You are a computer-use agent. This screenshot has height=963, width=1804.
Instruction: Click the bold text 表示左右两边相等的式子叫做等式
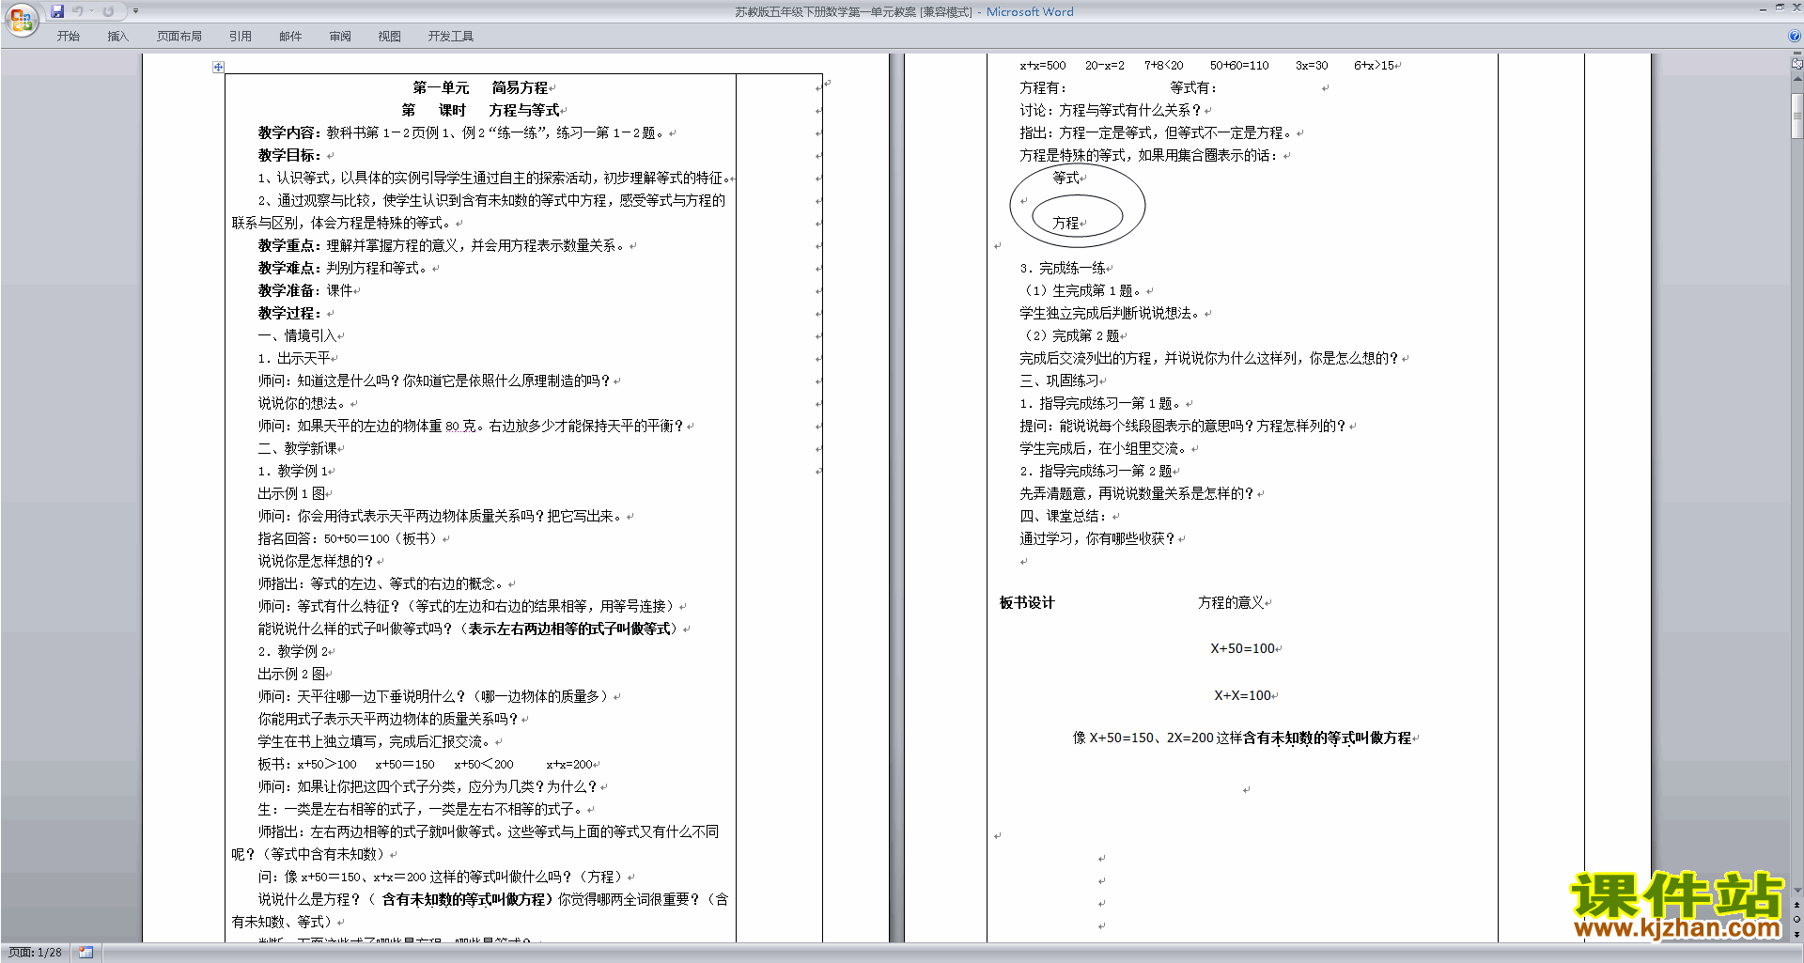click(568, 629)
